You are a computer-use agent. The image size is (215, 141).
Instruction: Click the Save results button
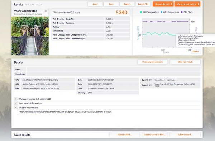tap(111, 4)
